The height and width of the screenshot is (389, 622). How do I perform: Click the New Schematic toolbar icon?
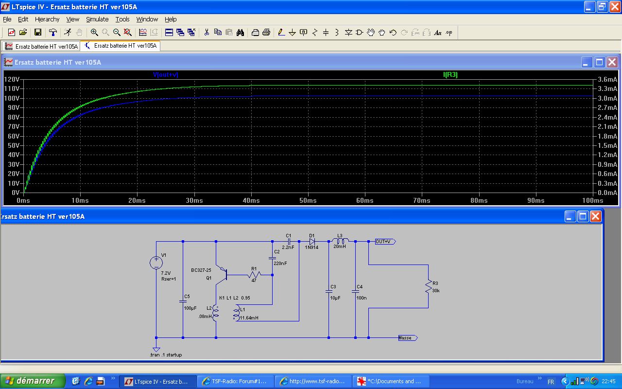point(12,33)
